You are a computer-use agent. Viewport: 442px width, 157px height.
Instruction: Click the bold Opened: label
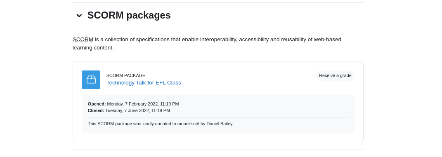coord(97,104)
